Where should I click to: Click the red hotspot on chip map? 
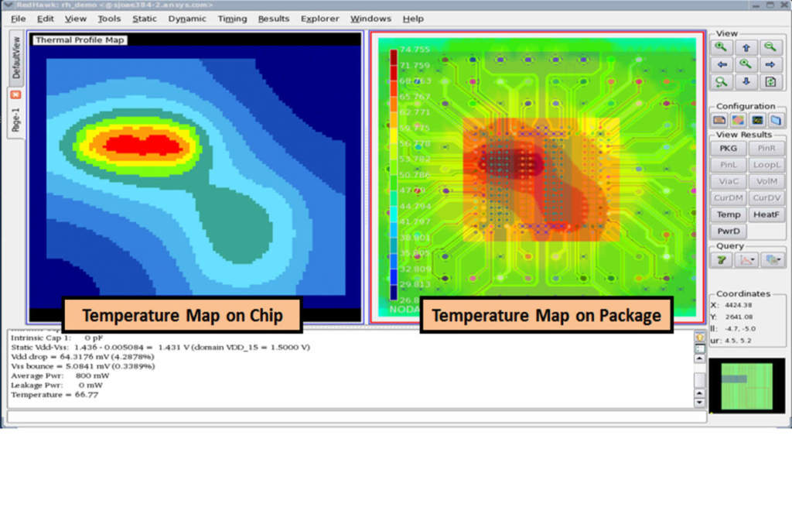point(143,145)
